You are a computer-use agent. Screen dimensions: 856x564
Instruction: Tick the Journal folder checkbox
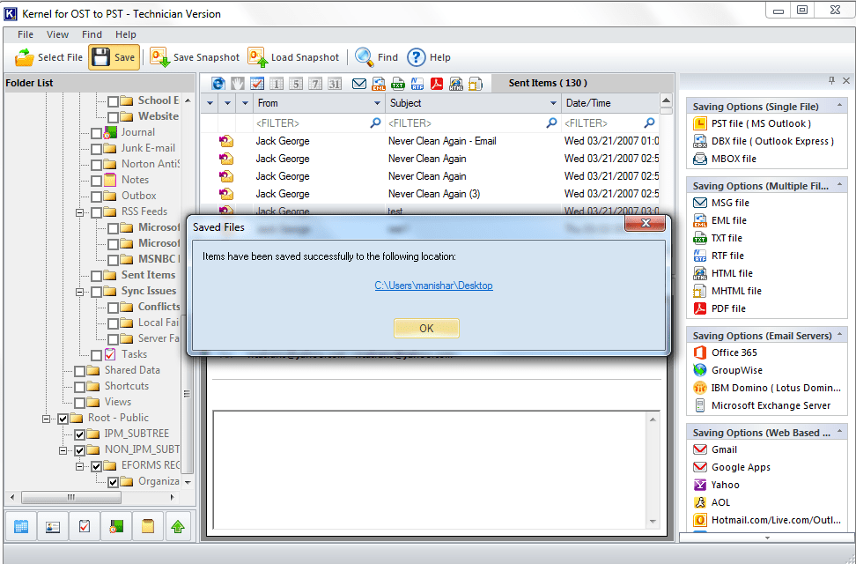click(96, 133)
